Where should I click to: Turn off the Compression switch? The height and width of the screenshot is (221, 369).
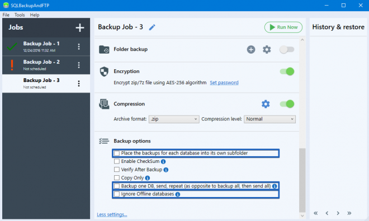[287, 104]
